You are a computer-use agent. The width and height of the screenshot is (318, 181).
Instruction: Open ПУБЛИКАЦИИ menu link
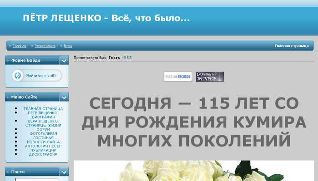[43, 150]
